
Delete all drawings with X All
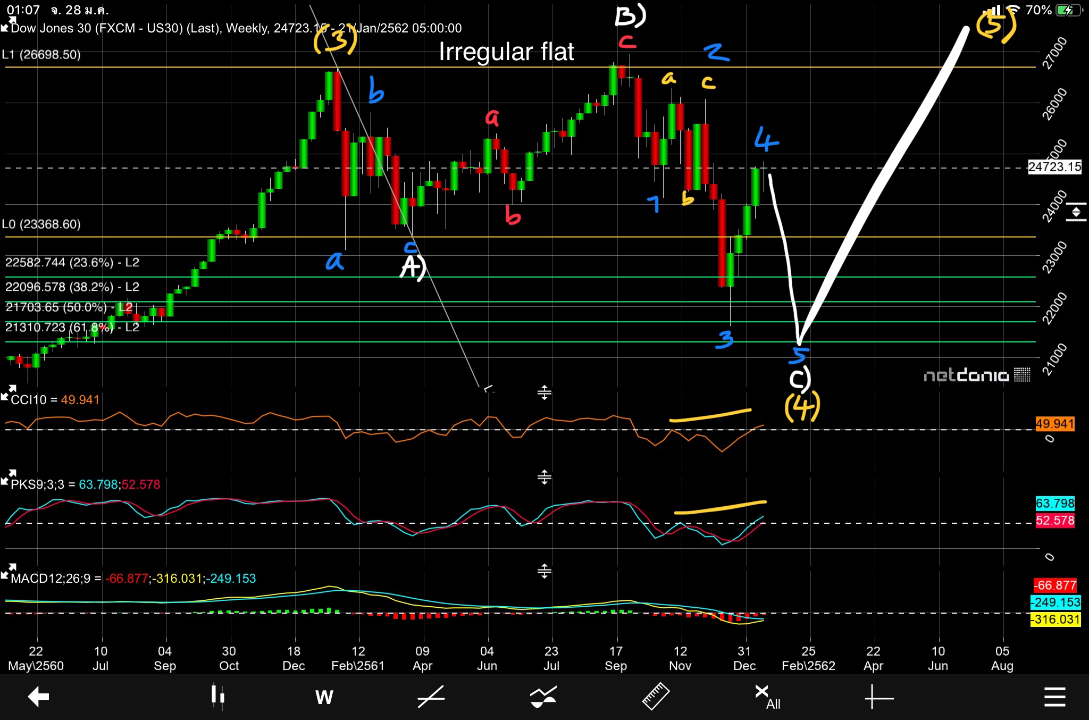pyautogui.click(x=767, y=697)
